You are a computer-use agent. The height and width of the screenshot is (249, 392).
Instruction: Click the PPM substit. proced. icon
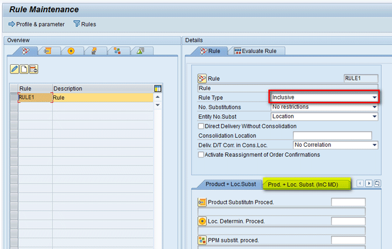[x=202, y=240]
